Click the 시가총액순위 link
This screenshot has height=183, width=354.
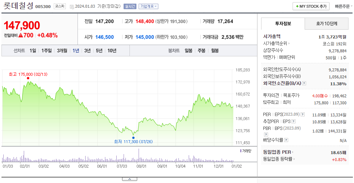pos(275,44)
